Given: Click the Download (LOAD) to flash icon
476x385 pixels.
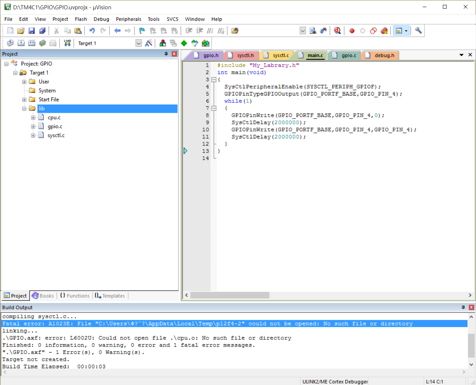Looking at the screenshot, I should pos(67,43).
